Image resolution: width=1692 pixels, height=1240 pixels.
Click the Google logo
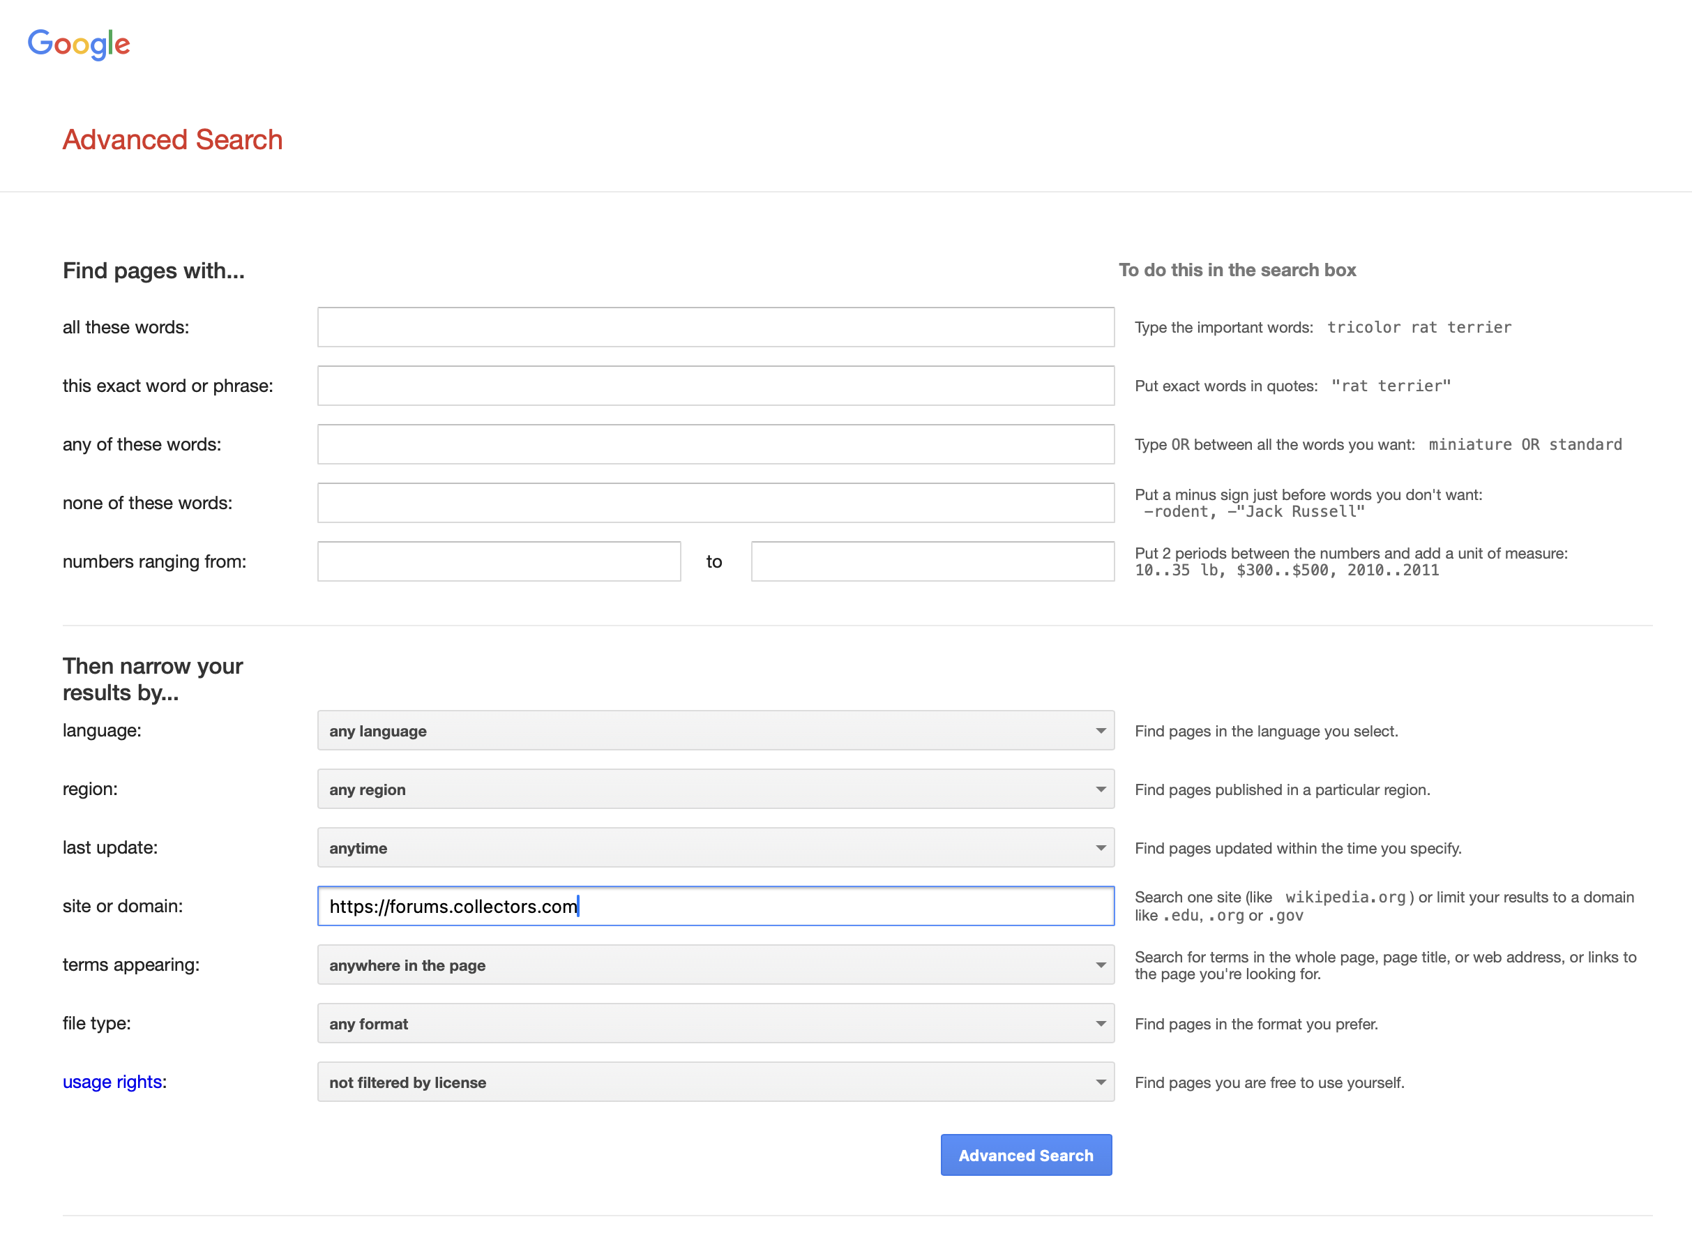[x=79, y=45]
